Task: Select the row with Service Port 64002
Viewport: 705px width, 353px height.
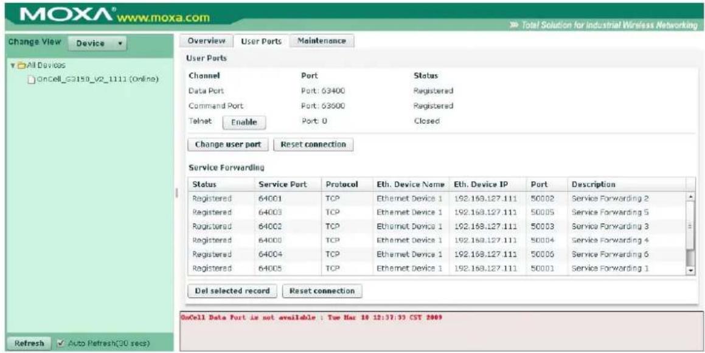Action: 437,227
